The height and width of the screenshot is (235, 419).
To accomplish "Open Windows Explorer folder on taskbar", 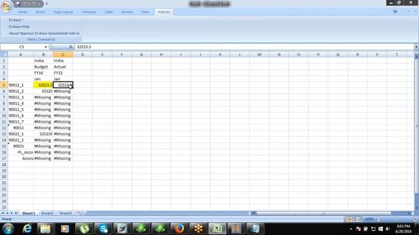I will (45, 228).
